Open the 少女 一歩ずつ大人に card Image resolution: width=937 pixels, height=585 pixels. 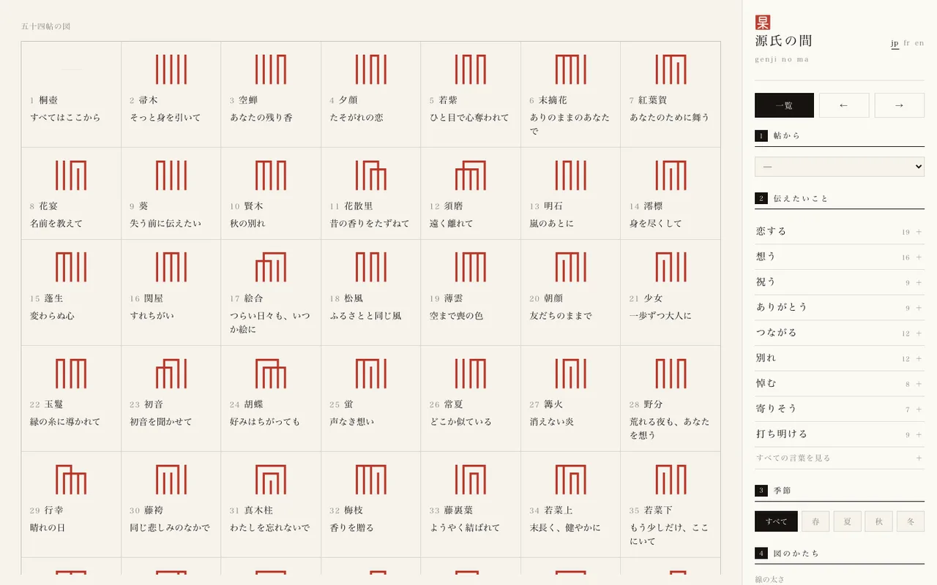671,292
